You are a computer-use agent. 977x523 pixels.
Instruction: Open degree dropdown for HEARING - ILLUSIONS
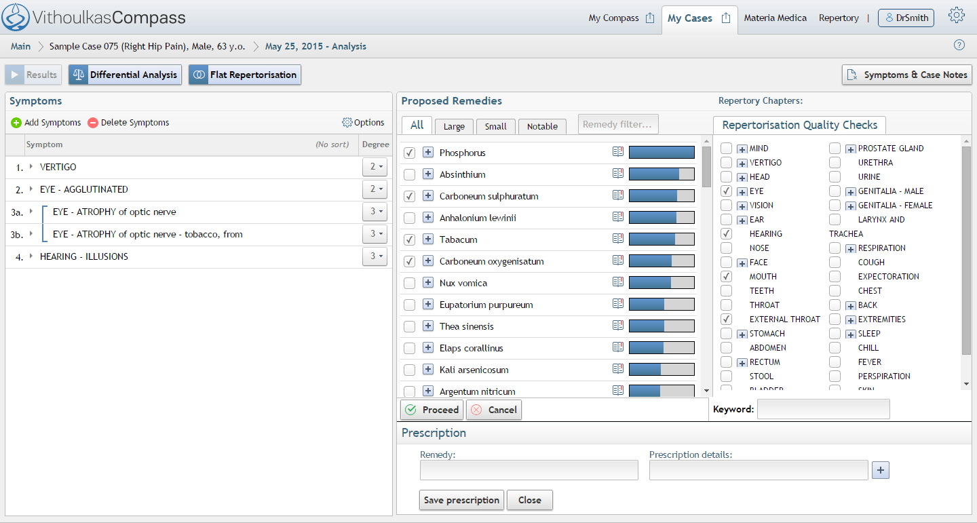[x=375, y=256]
